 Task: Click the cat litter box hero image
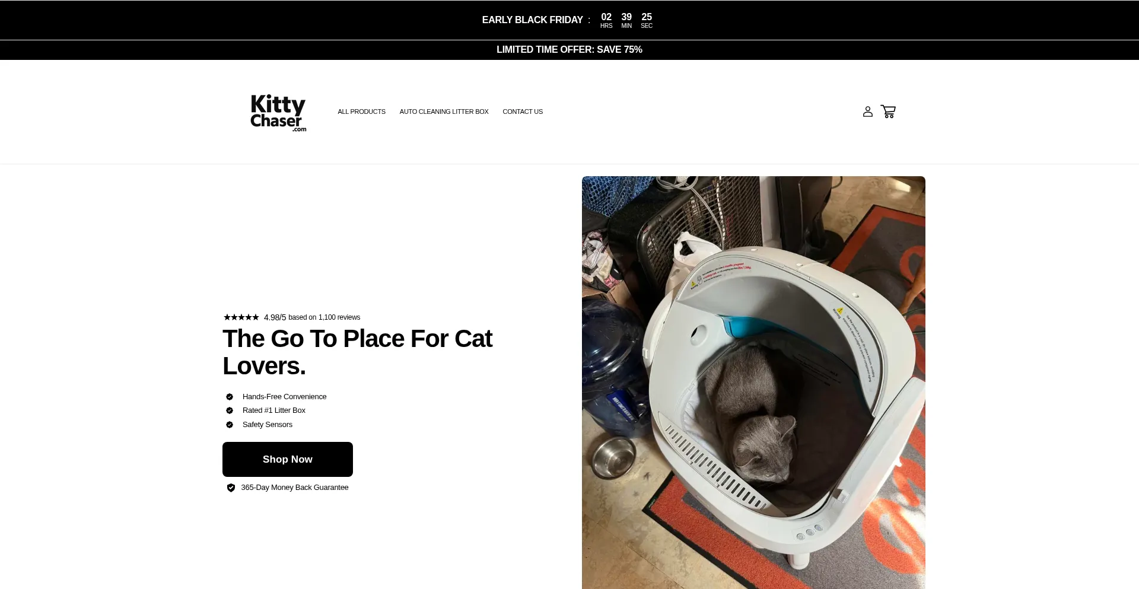(x=753, y=383)
